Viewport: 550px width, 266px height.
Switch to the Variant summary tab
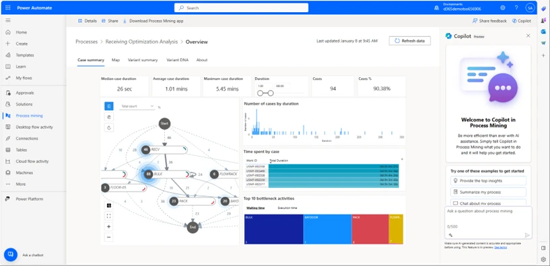pyautogui.click(x=143, y=60)
